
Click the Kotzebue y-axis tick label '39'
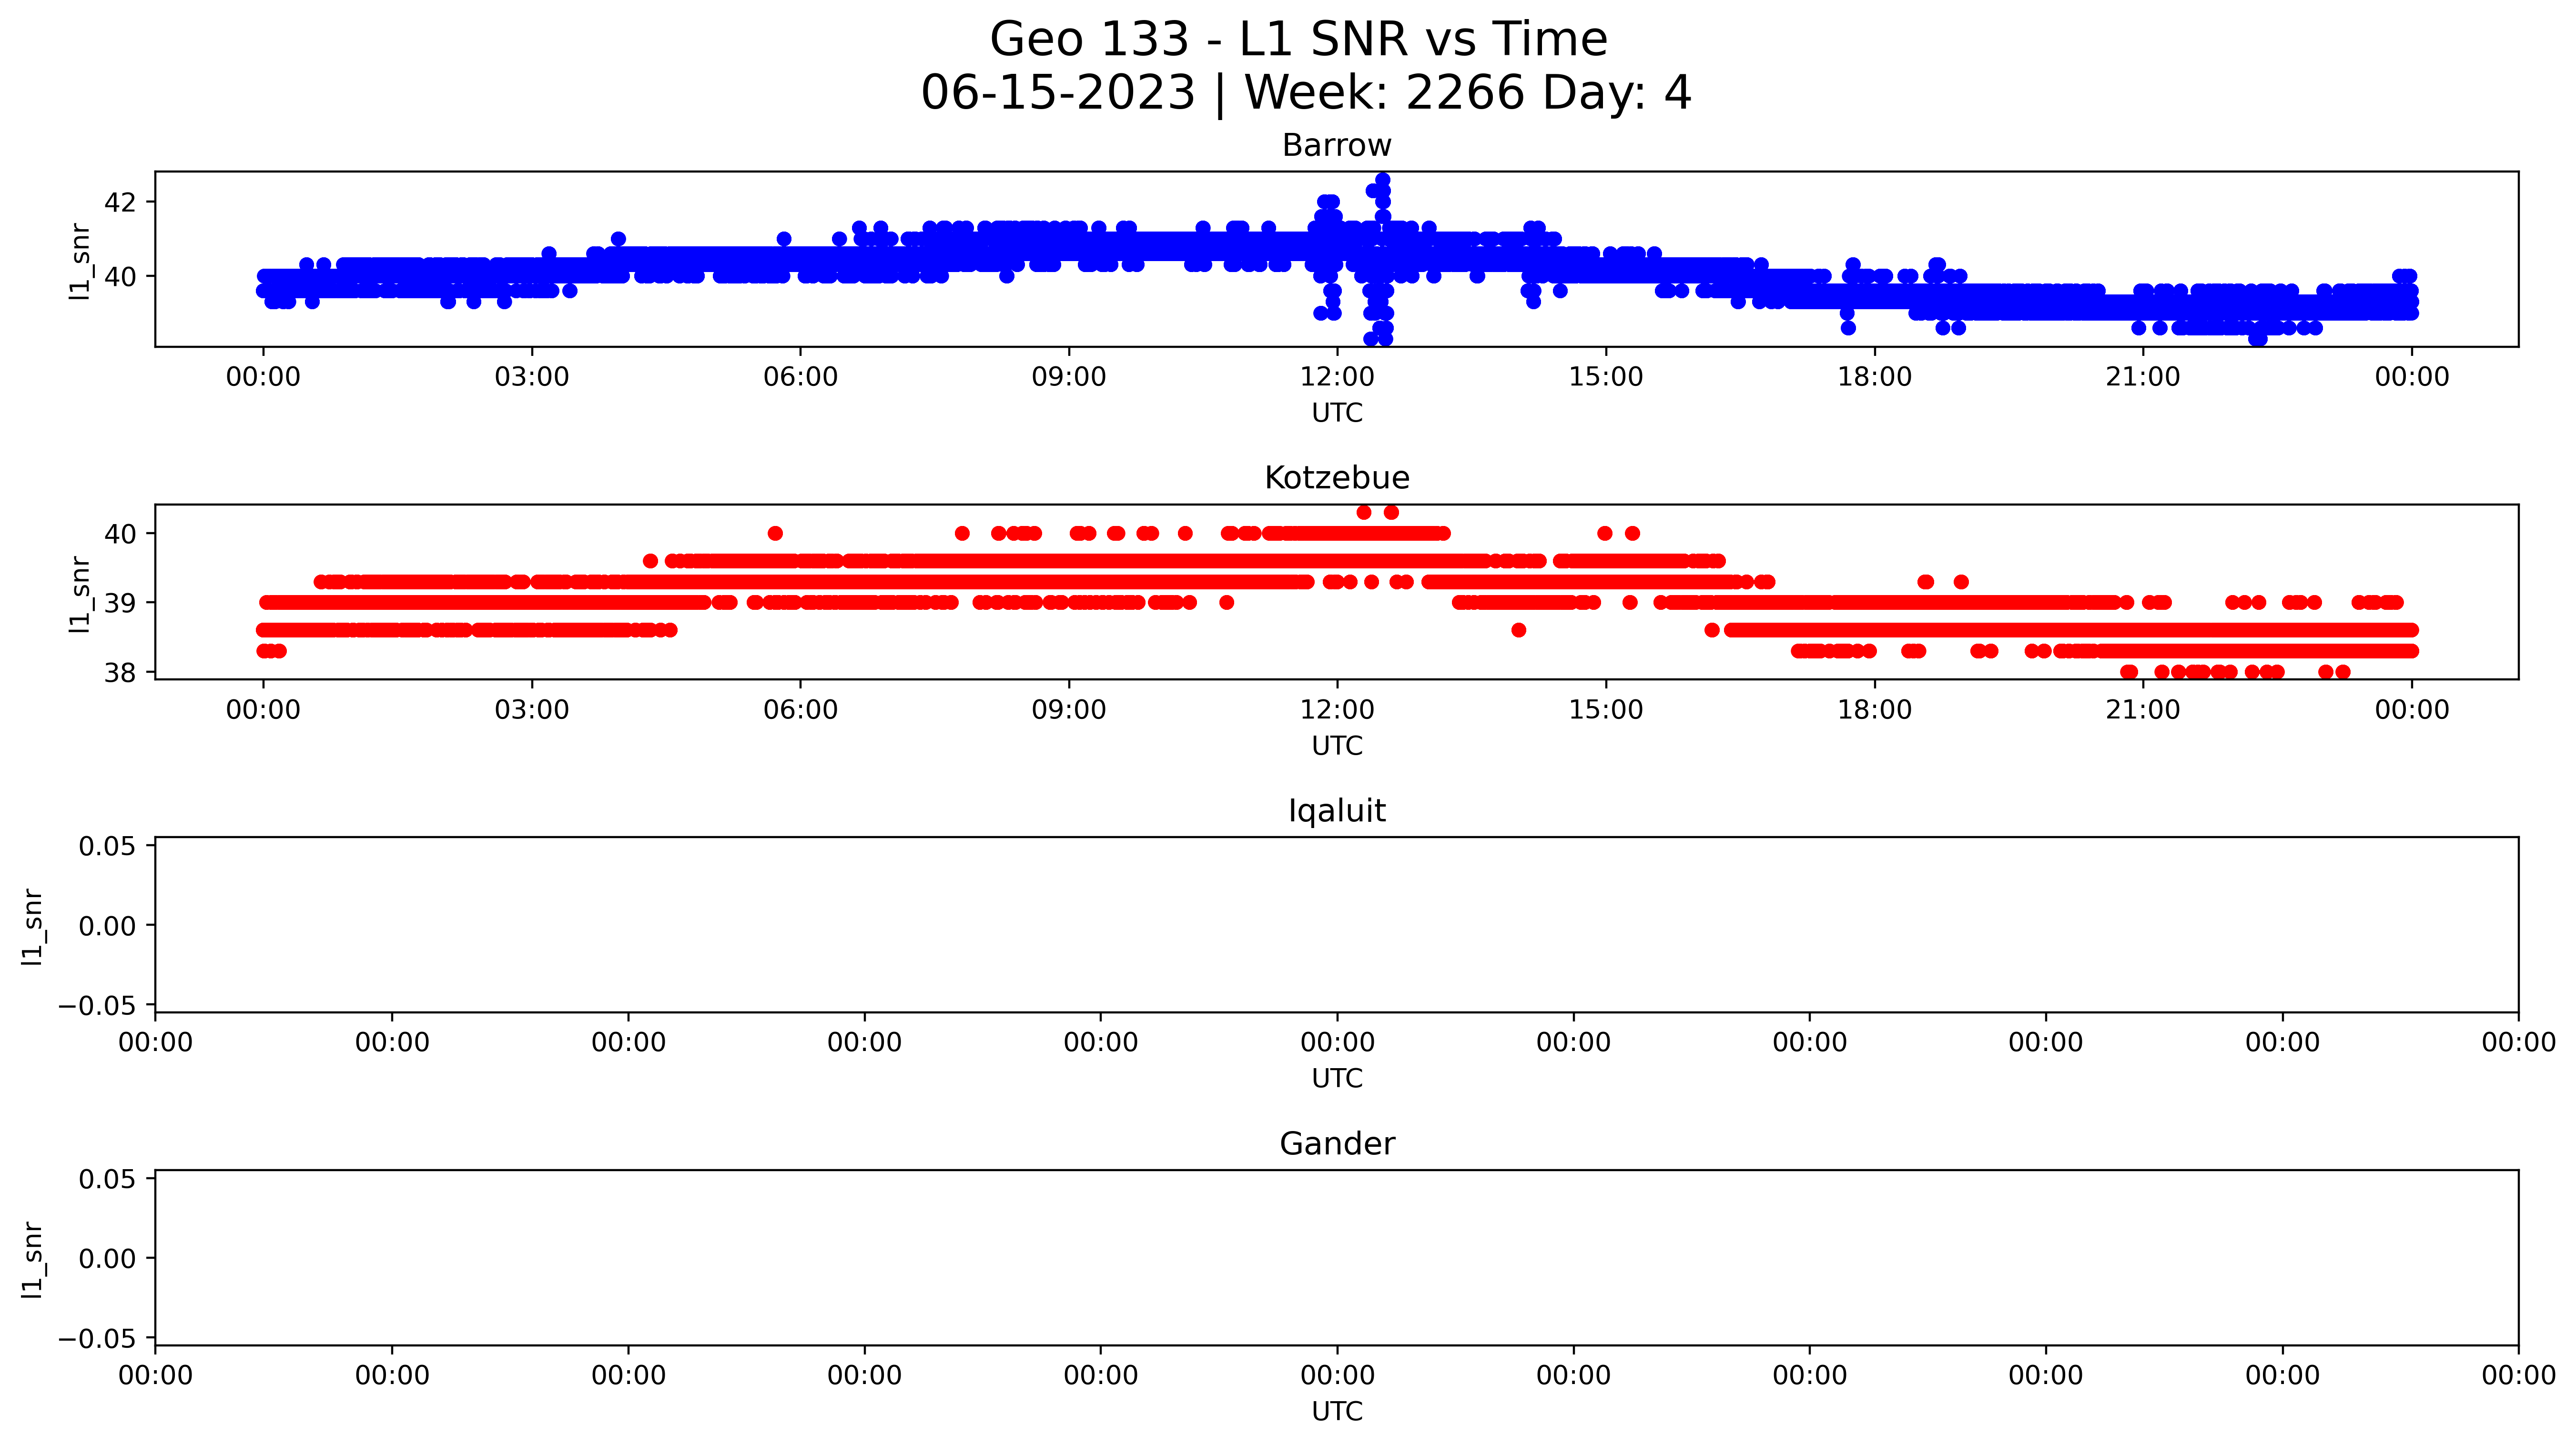click(x=120, y=603)
